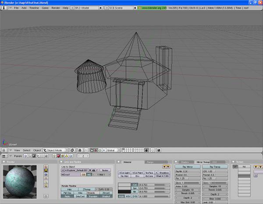The image size is (263, 204).
Task: Open the 3D viewport Object menu
Action: [37, 150]
